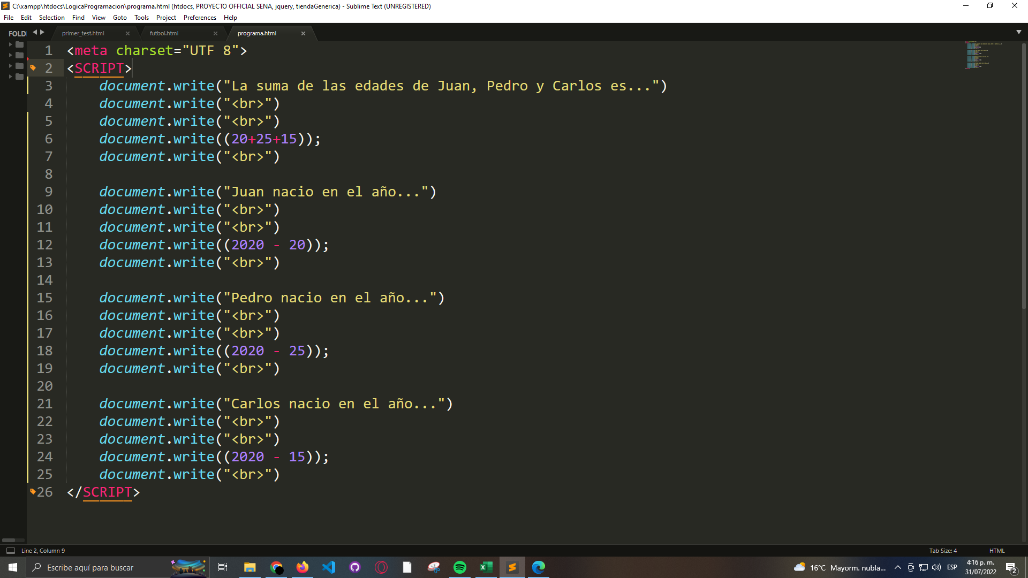The image size is (1028, 578).
Task: Open the Project menu
Action: (x=166, y=18)
